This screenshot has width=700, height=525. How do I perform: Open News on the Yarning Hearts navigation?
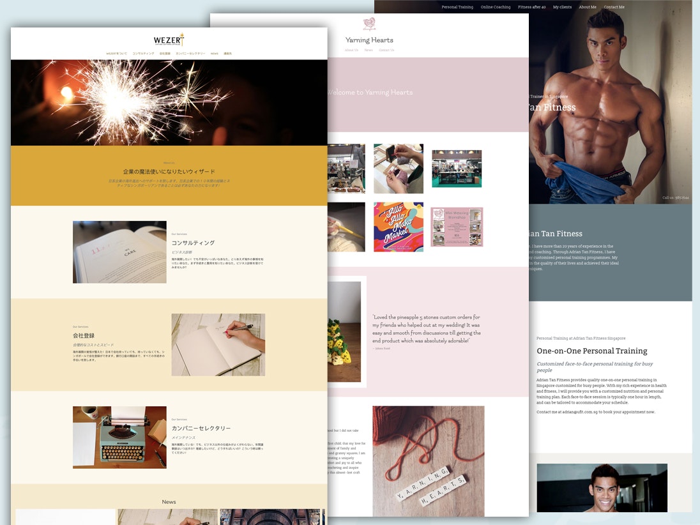point(369,50)
